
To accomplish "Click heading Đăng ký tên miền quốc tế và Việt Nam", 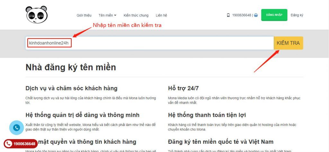I will coord(221,142).
